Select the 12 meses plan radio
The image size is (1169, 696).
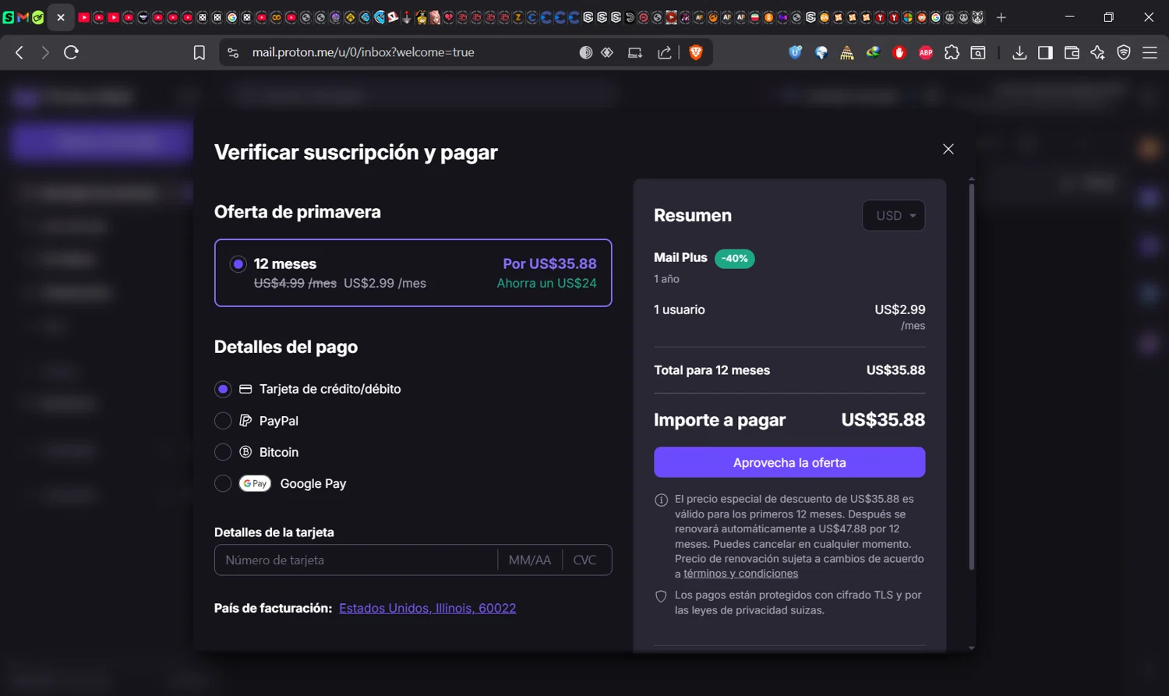point(238,264)
